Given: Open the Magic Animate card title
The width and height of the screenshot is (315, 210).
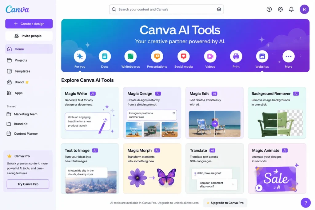Looking at the screenshot, I should 265,150.
